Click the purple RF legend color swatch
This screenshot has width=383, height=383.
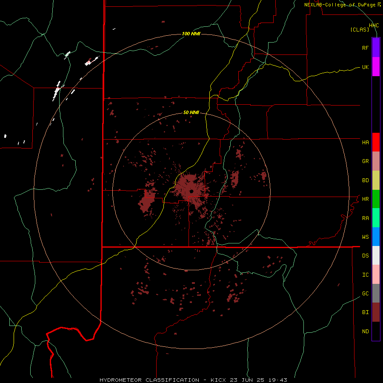coord(376,48)
